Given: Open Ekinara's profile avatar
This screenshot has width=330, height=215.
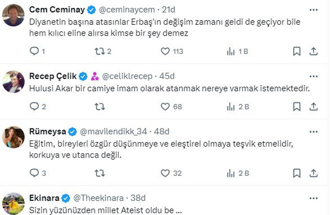Looking at the screenshot, I should click(x=13, y=203).
